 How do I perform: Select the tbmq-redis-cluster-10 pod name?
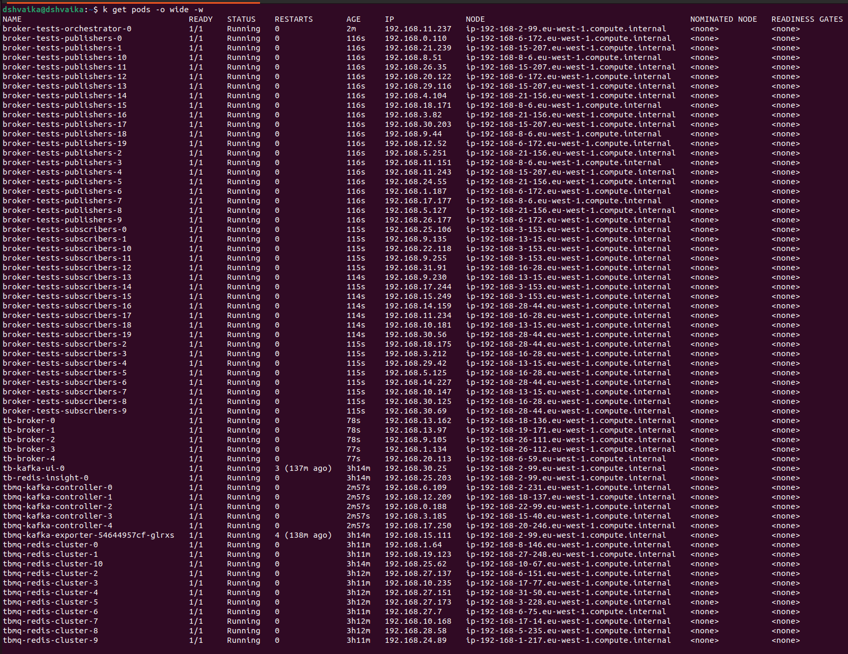click(x=53, y=564)
